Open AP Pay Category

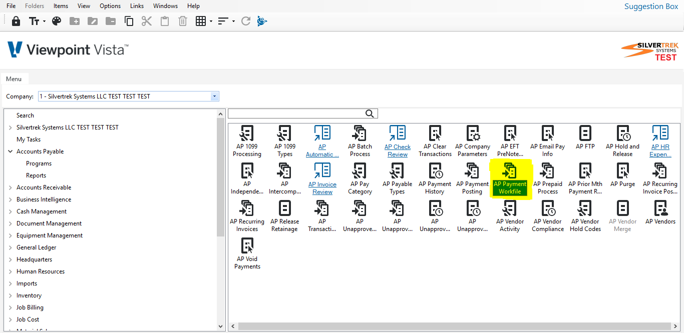360,179
